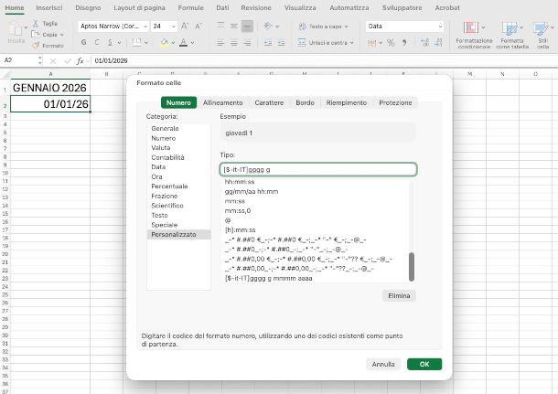Click the decrease decimal places icon
Image resolution: width=558 pixels, height=394 pixels.
pos(438,43)
